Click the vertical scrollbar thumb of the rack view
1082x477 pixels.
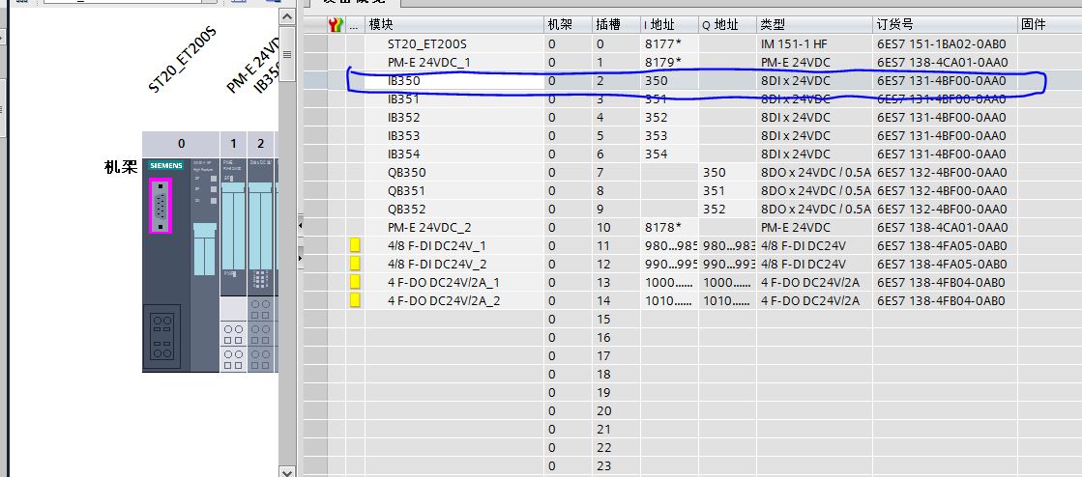point(287,54)
